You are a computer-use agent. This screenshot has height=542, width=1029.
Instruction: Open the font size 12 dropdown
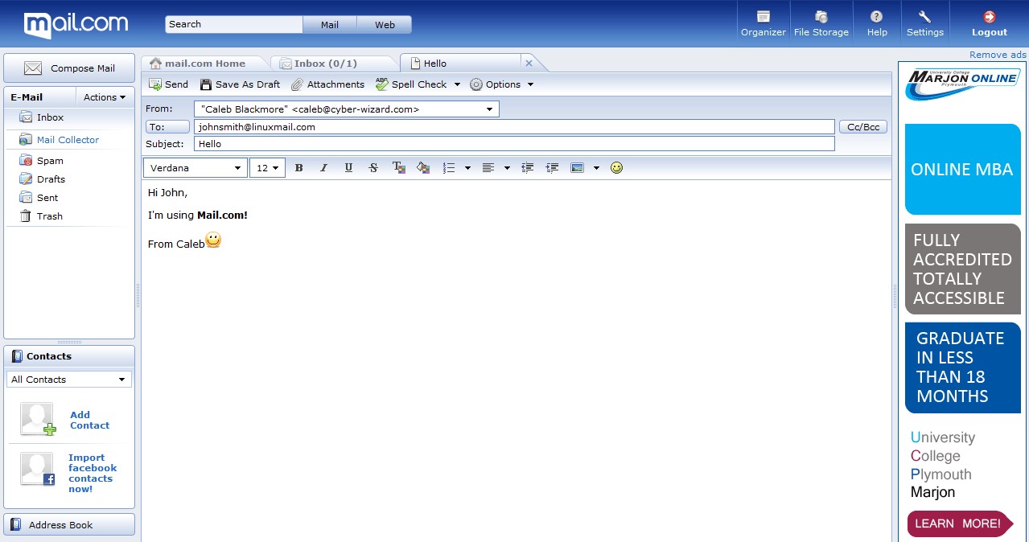[x=267, y=168]
